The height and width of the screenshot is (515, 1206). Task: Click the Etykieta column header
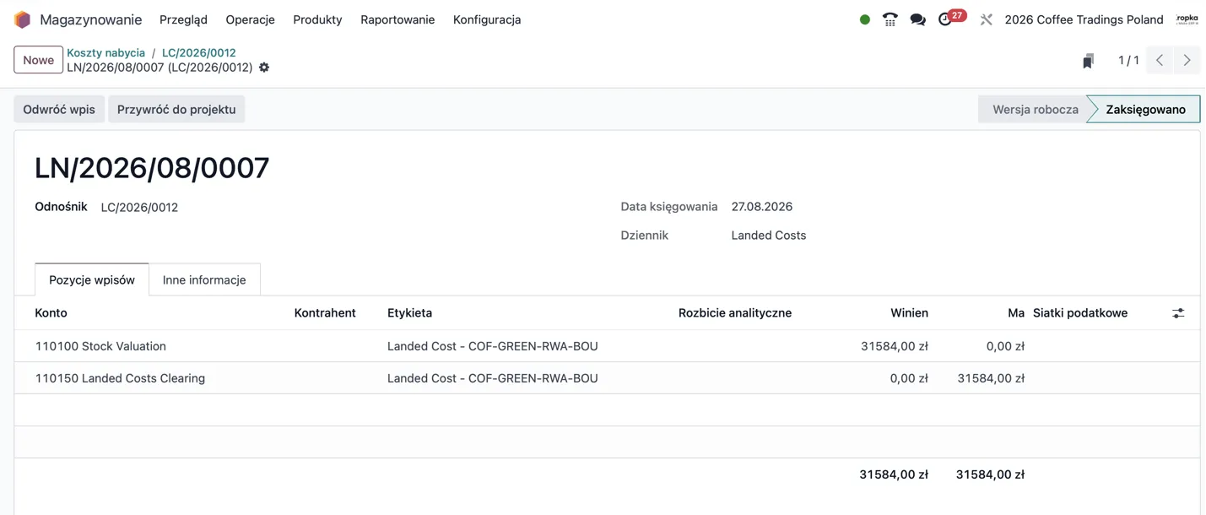coord(409,312)
